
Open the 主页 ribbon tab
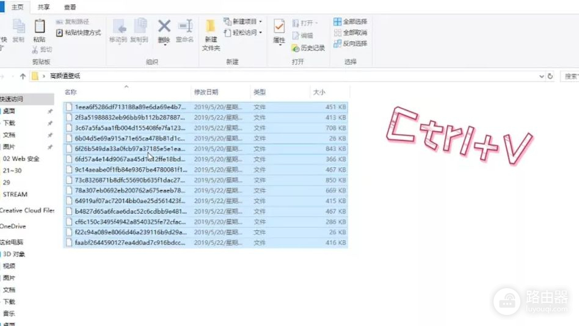(17, 7)
